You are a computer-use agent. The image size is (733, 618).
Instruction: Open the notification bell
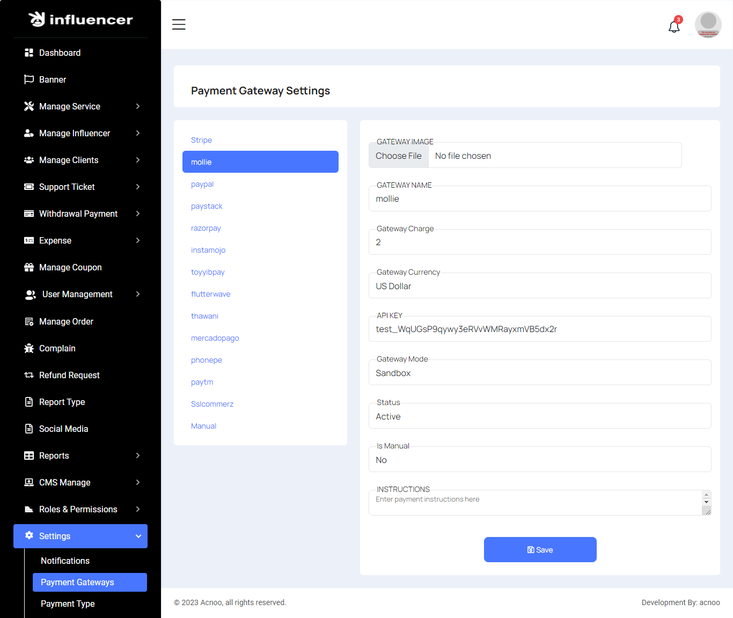[674, 26]
